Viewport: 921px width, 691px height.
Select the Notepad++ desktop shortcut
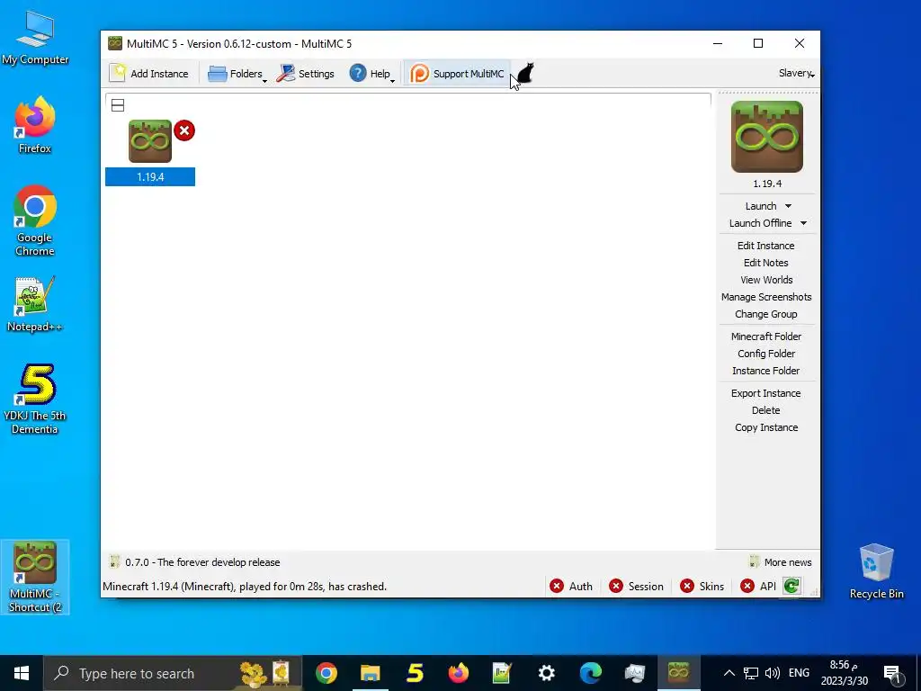pos(35,304)
